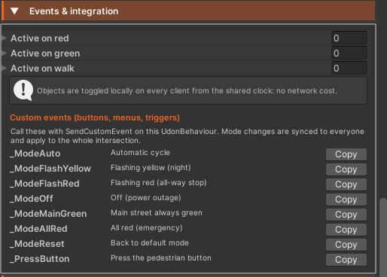Click the info bubble icon in help box
This screenshot has width=387, height=277.
(x=23, y=90)
